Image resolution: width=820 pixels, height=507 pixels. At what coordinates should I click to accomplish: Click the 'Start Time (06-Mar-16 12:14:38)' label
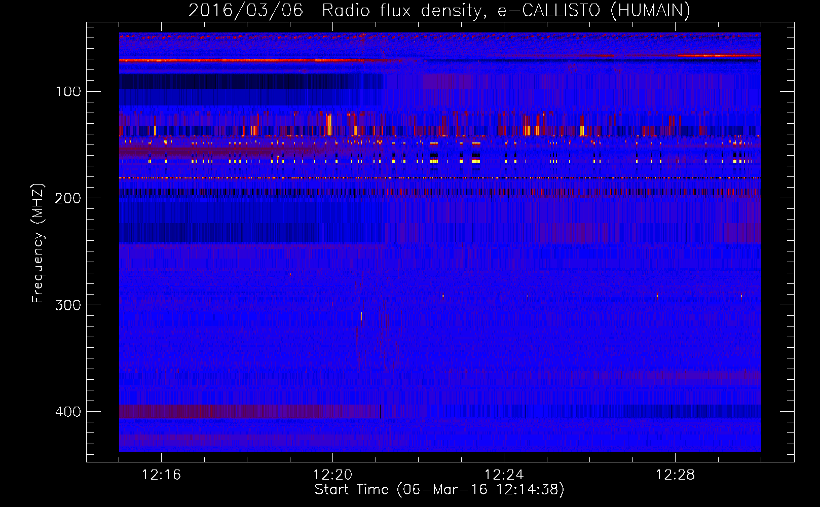(439, 490)
